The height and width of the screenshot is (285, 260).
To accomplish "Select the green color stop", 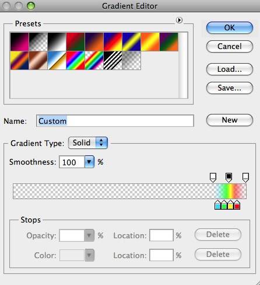I will (224, 205).
